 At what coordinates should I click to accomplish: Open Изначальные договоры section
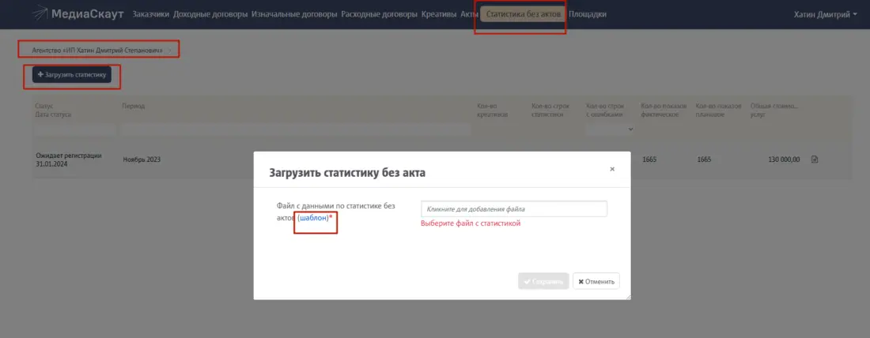(x=294, y=14)
